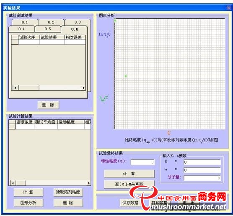Open 查[η]-M关系表 lookup button
Image resolution: width=233 pixels, height=216 pixels.
[x=129, y=184]
